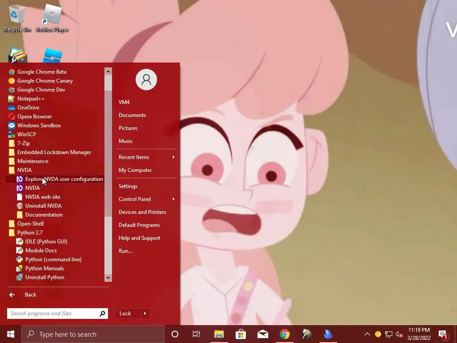Click the taskbar Type here to search box
Image resolution: width=457 pixels, height=343 pixels.
[93, 334]
